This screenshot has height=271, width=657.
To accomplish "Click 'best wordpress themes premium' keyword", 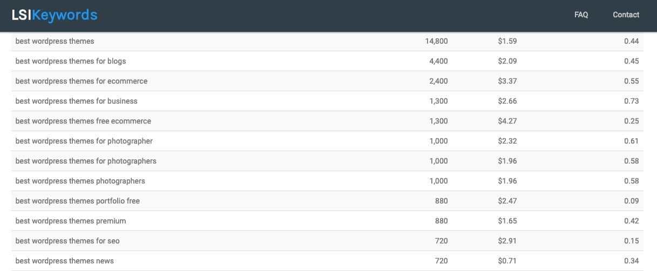I will click(71, 221).
